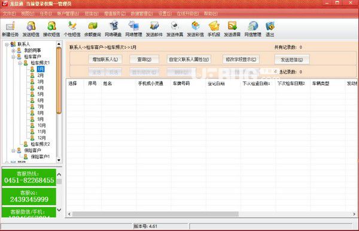
Task: Open the 帮助 menu
Action: pyautogui.click(x=211, y=14)
